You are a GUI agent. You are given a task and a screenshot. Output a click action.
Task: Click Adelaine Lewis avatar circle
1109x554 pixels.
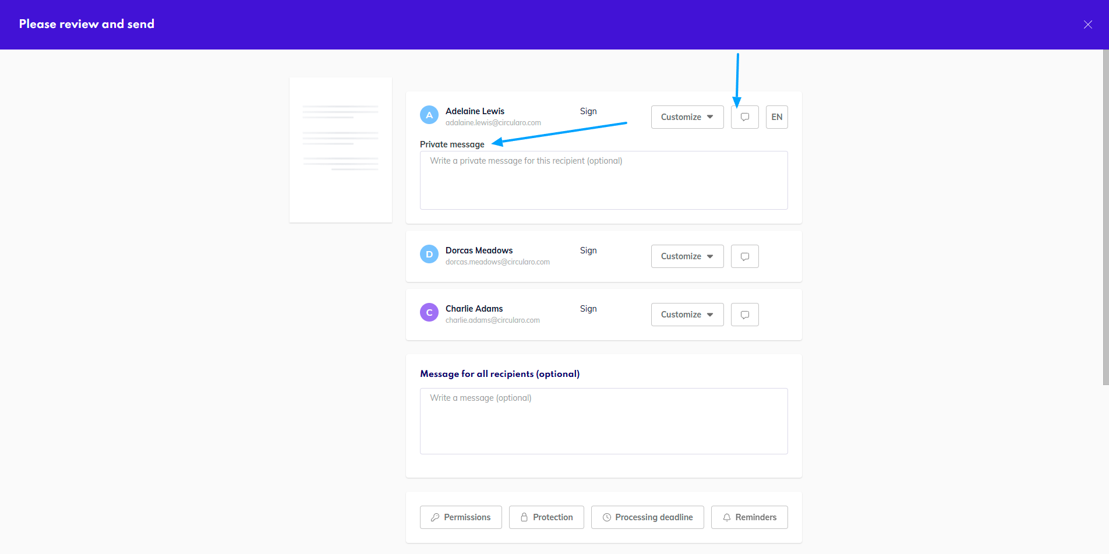pyautogui.click(x=429, y=115)
